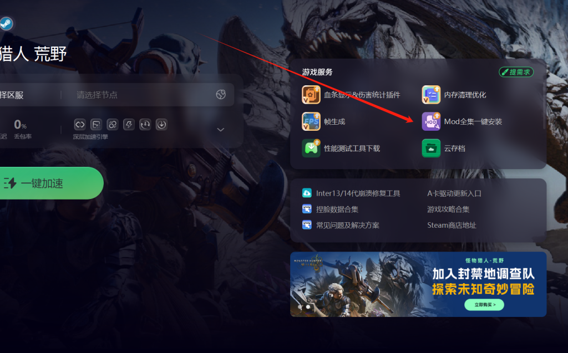Click the 加入封禁地调查队 banner headline
This screenshot has width=568, height=353.
(x=484, y=274)
